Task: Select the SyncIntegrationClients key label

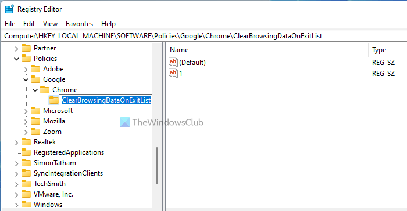Action: click(68, 173)
